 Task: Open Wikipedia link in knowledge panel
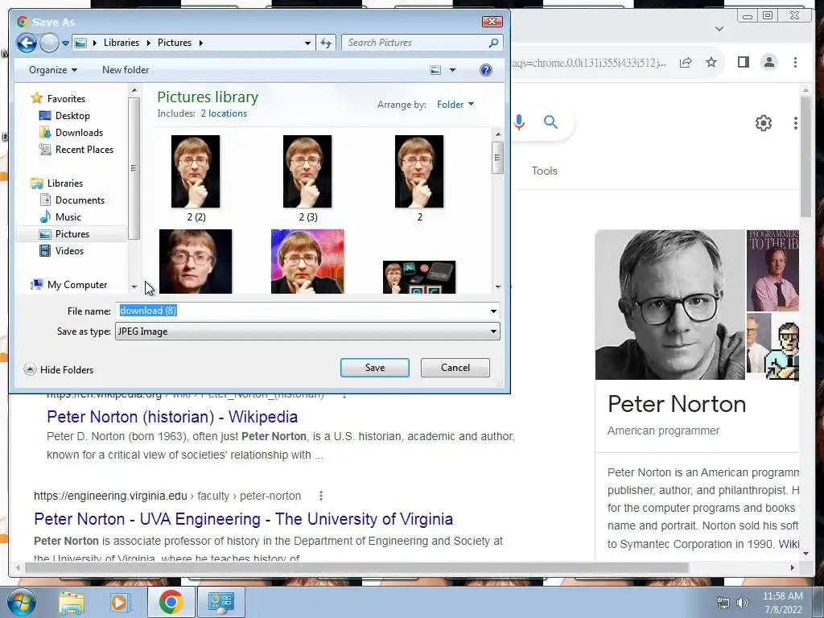coord(789,544)
